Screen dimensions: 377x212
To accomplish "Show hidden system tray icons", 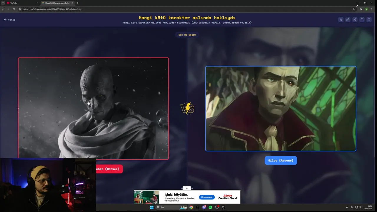I will click(347, 207).
